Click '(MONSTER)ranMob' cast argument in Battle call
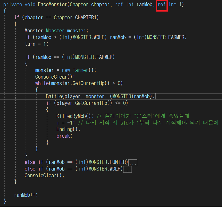 point(130,96)
